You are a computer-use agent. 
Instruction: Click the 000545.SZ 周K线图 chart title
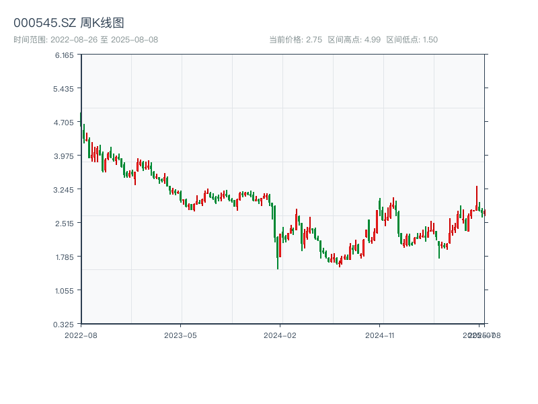pyautogui.click(x=69, y=23)
